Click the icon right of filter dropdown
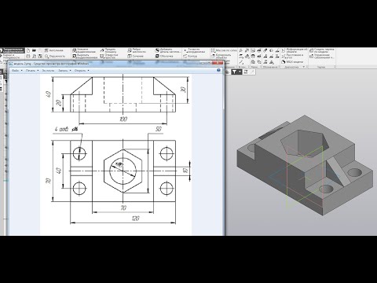377x283 pixels. [246, 72]
